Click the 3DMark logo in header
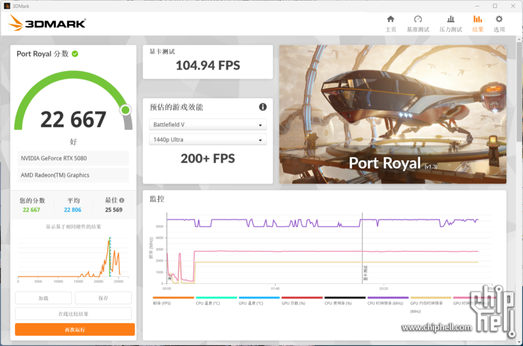523x346 pixels. coord(47,23)
